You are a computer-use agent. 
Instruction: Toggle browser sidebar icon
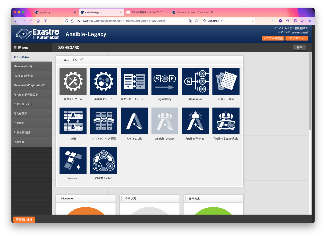pos(46,21)
